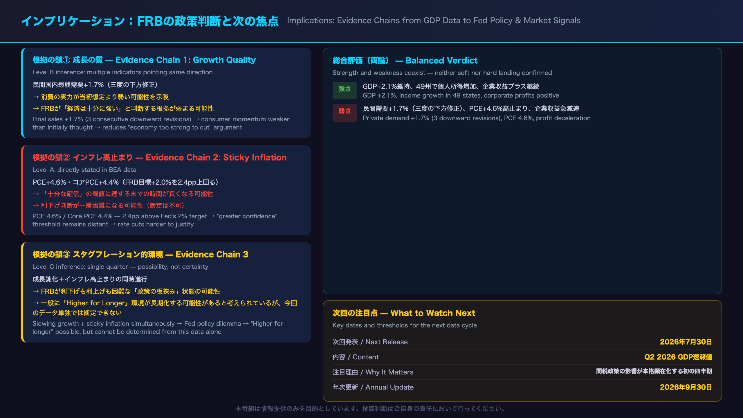Click the tariff policy text 関税政策の影響
The width and height of the screenshot is (743, 418).
[x=654, y=372]
